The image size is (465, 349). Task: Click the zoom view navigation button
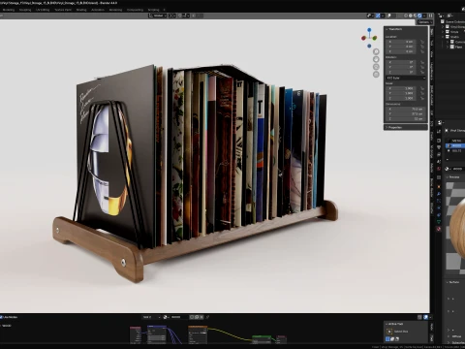pyautogui.click(x=376, y=51)
